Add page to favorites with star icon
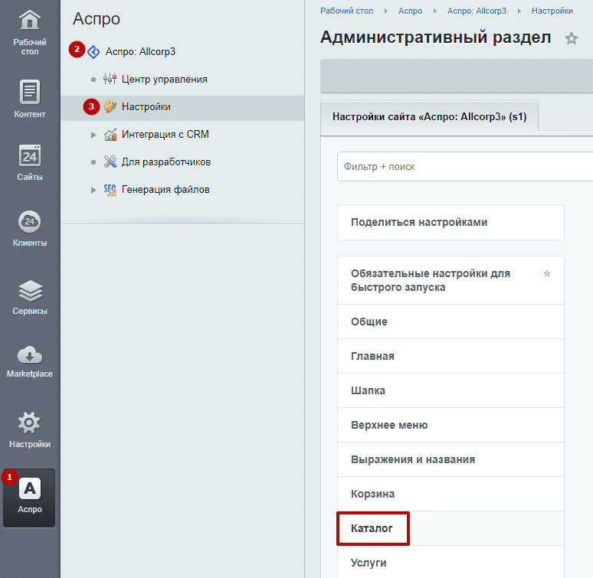This screenshot has height=578, width=593. pos(571,38)
